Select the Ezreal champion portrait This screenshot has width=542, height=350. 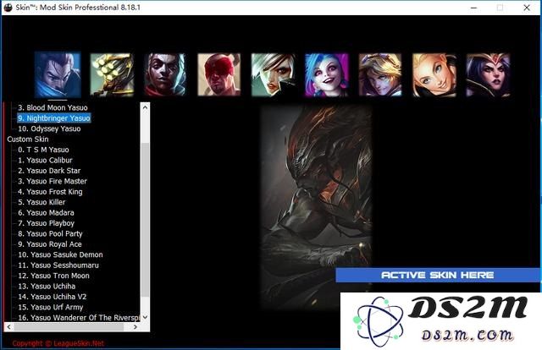point(380,74)
